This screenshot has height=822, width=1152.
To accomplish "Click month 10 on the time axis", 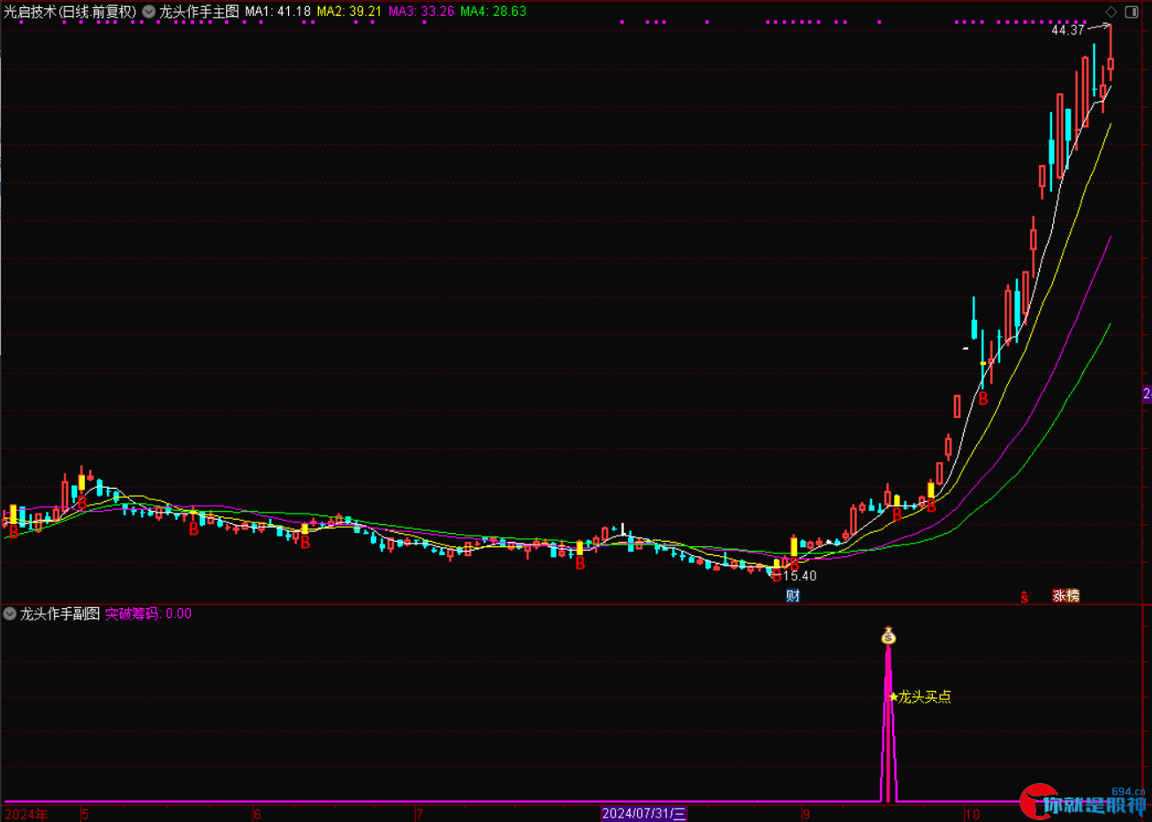I will 972,814.
